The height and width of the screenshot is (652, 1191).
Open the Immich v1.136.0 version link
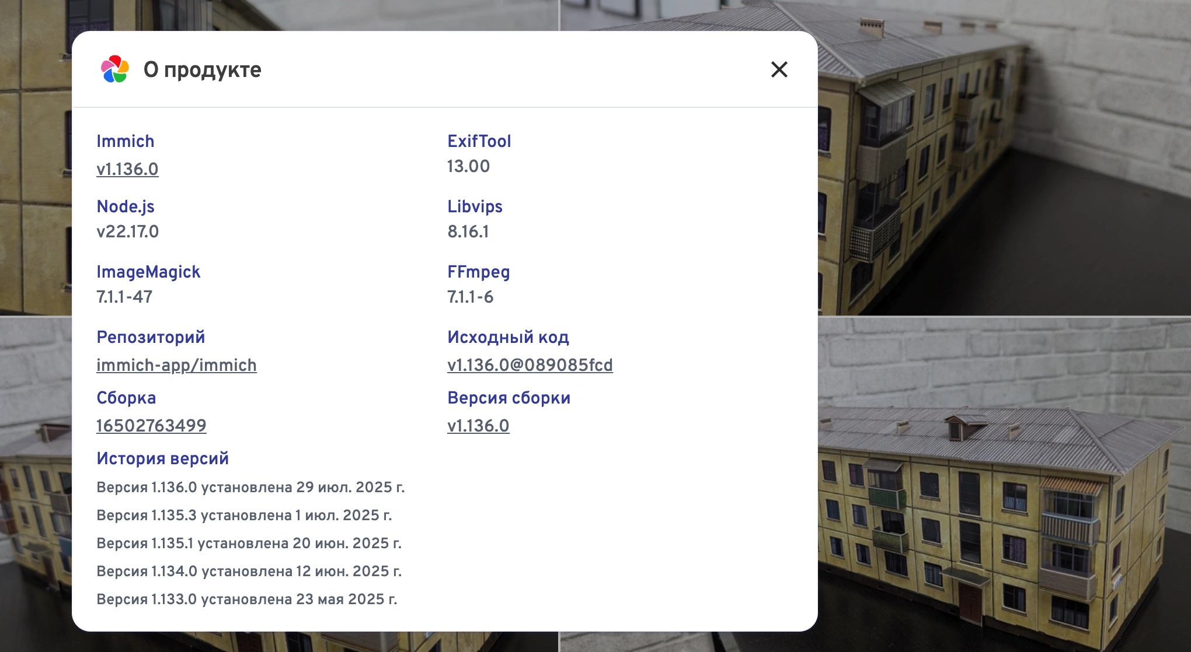point(127,169)
